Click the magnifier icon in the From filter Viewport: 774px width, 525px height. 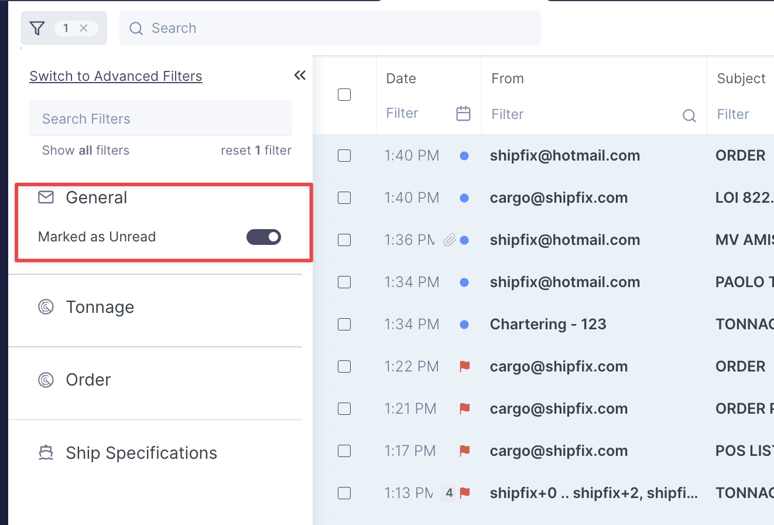(689, 116)
